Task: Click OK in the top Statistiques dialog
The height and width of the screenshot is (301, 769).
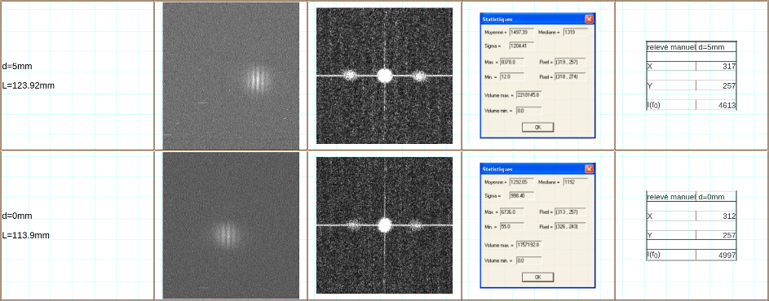Action: tap(537, 127)
